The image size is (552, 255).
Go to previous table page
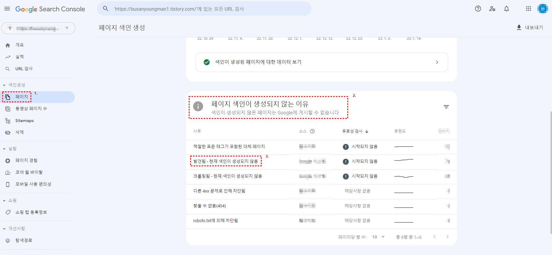434,237
